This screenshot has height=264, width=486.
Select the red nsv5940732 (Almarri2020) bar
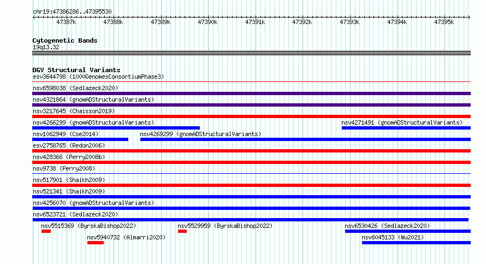(x=96, y=243)
